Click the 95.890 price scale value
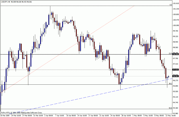179x117 pixels. 176,86
